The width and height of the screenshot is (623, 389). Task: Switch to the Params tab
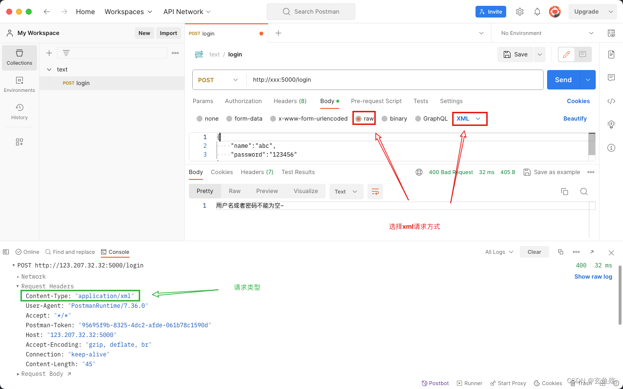point(203,101)
